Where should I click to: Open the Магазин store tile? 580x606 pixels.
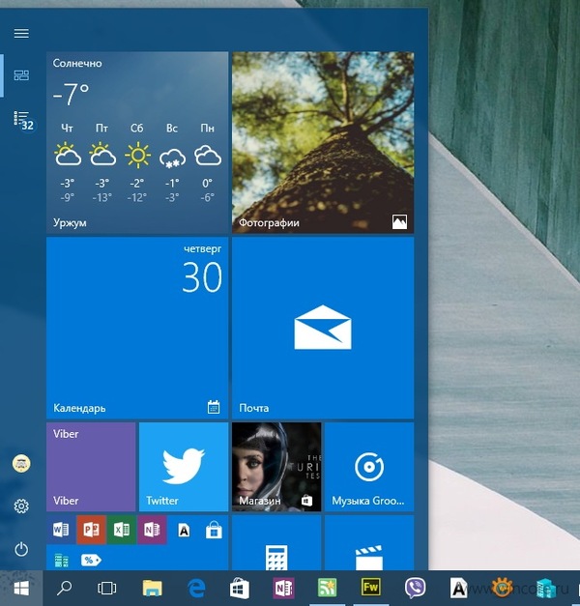(x=275, y=466)
